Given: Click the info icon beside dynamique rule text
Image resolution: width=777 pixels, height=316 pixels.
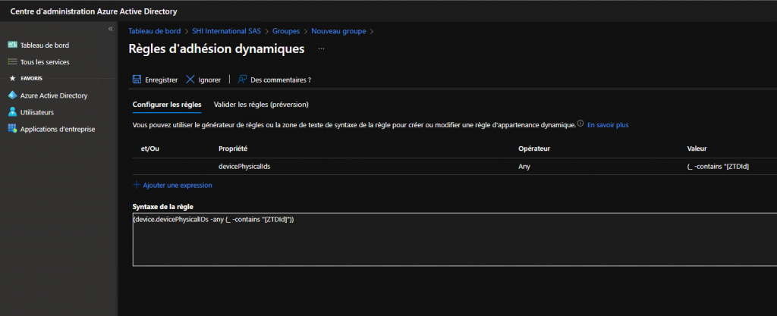Looking at the screenshot, I should point(580,124).
